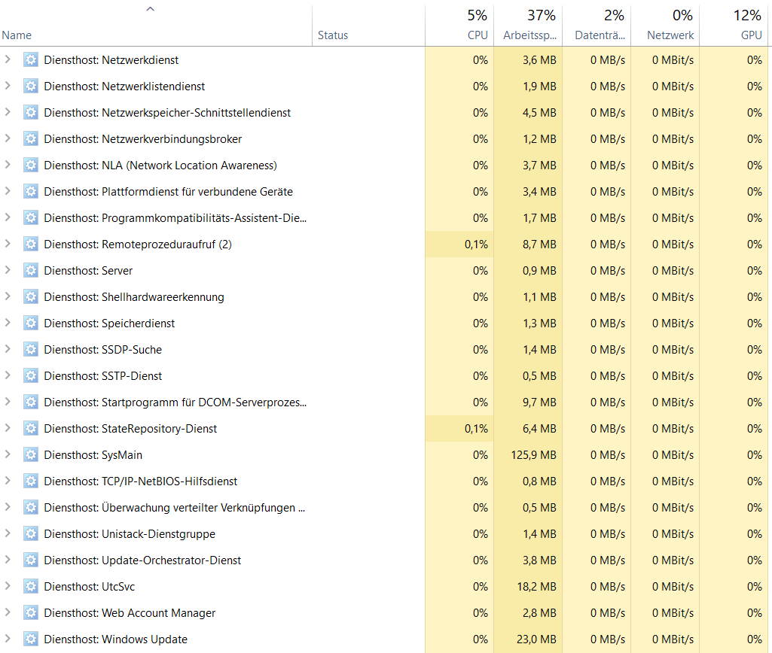Sort by CPU usage column
The image size is (772, 653).
click(477, 35)
